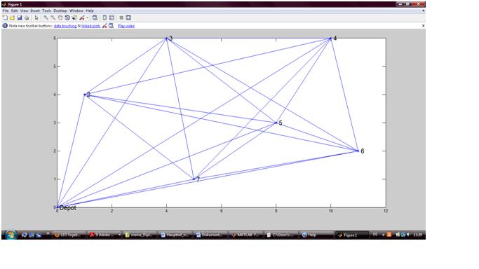479x269 pixels.
Task: Select the Edit Plot arrow tool
Action: (x=36, y=18)
